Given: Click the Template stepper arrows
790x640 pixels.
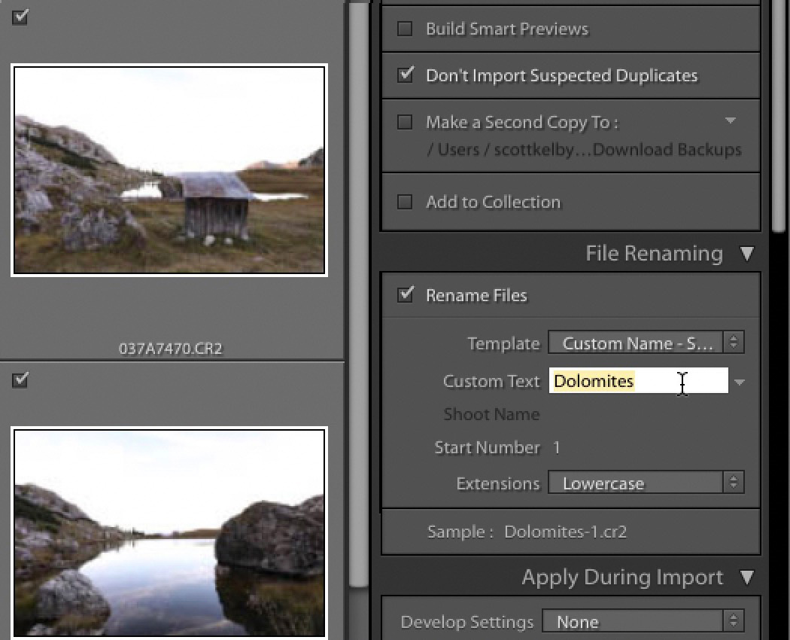Looking at the screenshot, I should pyautogui.click(x=734, y=343).
